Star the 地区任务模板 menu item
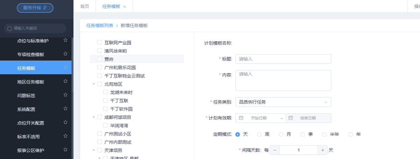420x159 pixels. (65, 81)
